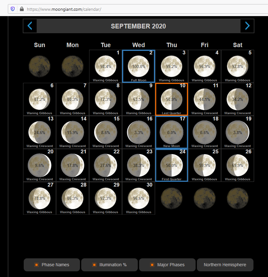Viewport: 268px width, 277px height.
Task: Toggle Phase Names option
Action: 52,265
